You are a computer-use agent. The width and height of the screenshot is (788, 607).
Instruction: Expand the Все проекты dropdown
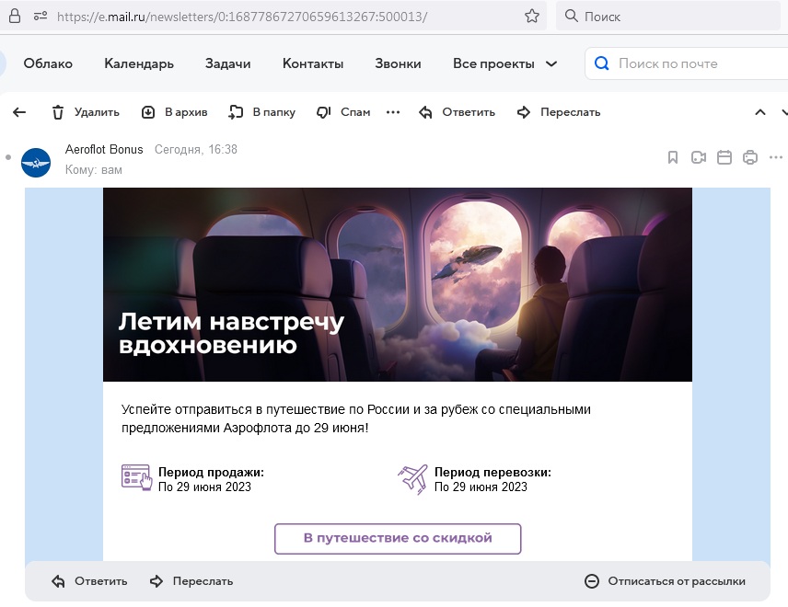[x=504, y=63]
